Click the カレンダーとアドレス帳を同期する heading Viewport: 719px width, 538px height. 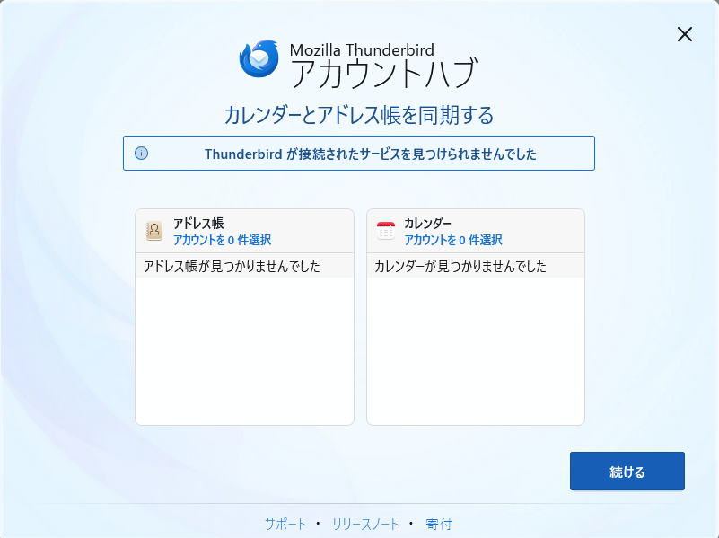(359, 116)
